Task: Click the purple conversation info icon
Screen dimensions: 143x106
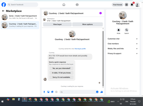Action: pyautogui.click(x=100, y=13)
